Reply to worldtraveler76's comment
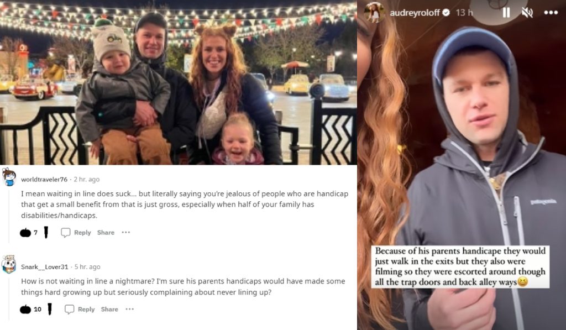The image size is (566, 330). pos(76,233)
